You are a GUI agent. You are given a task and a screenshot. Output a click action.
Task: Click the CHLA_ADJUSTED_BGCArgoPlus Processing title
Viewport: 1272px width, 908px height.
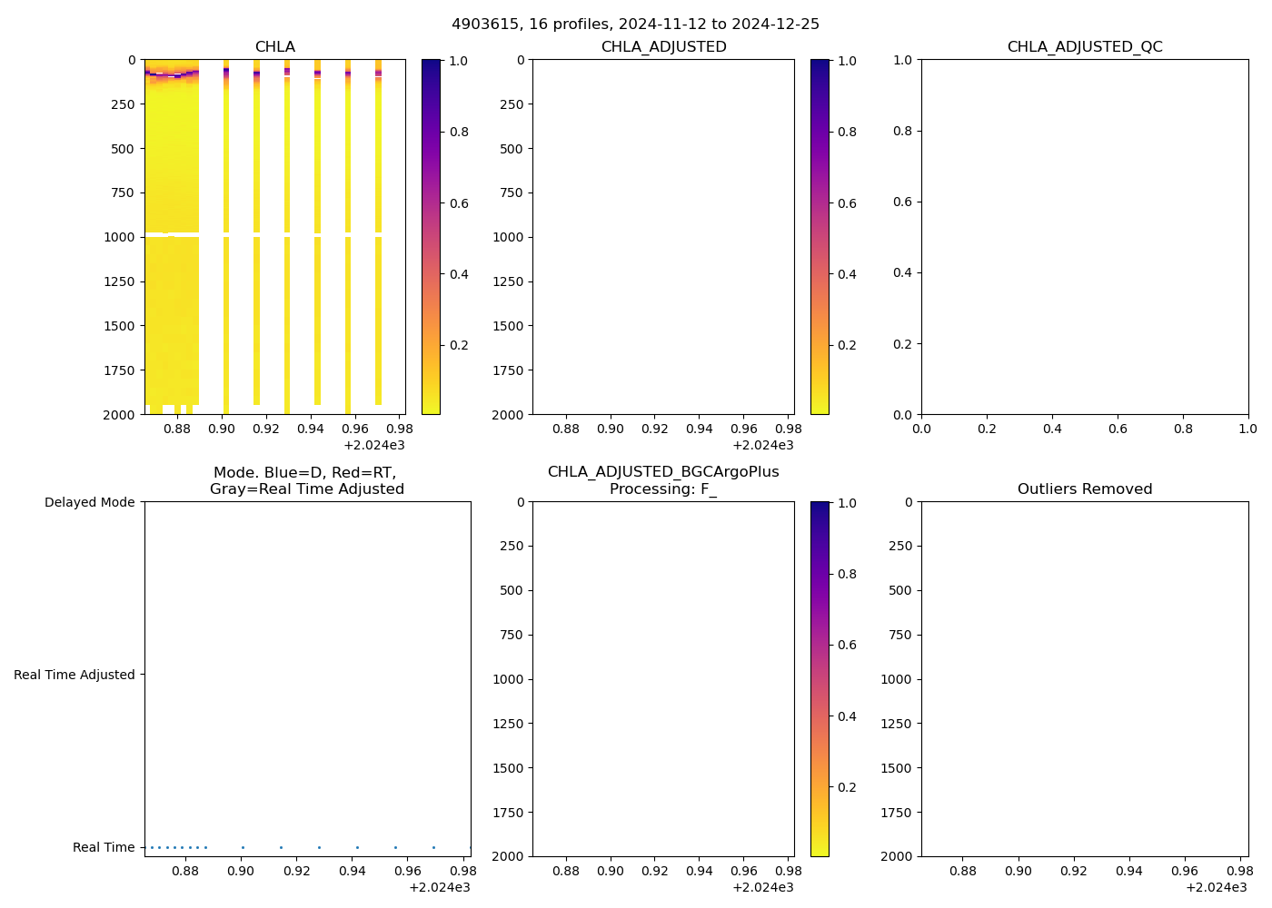tap(663, 480)
